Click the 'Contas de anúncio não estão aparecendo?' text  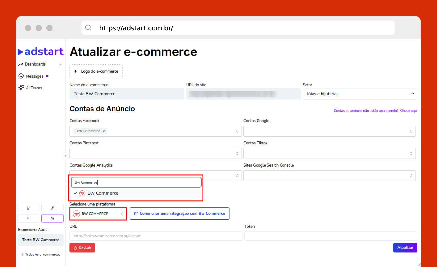pos(366,111)
